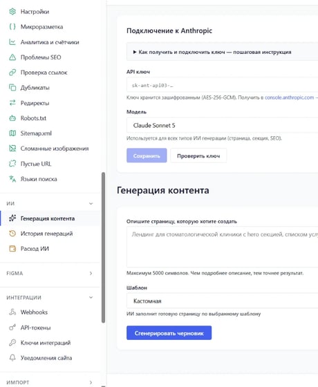
Task: Click the Языки поиска translate icon
Action: [x=12, y=179]
